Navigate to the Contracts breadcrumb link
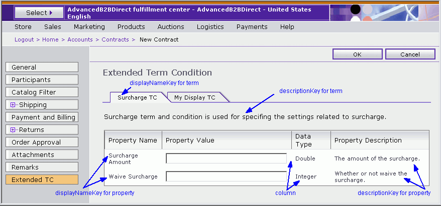Screen dimensions: 441x206 115,39
